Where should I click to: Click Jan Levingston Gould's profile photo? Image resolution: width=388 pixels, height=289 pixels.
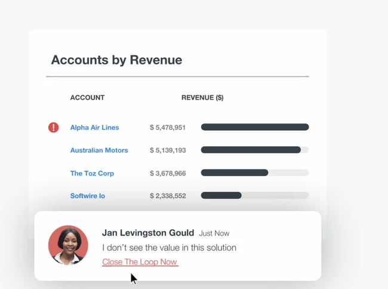coord(68,245)
